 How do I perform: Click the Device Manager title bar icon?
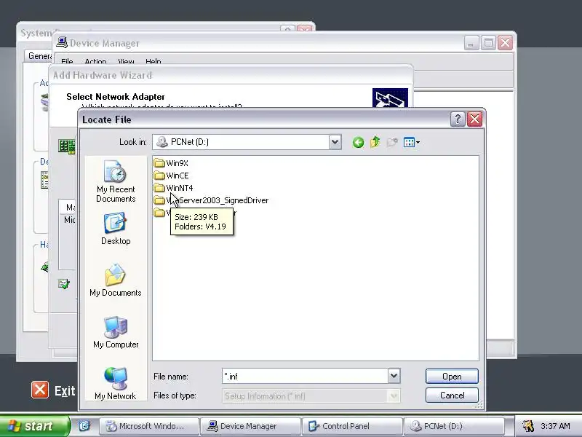[62, 43]
